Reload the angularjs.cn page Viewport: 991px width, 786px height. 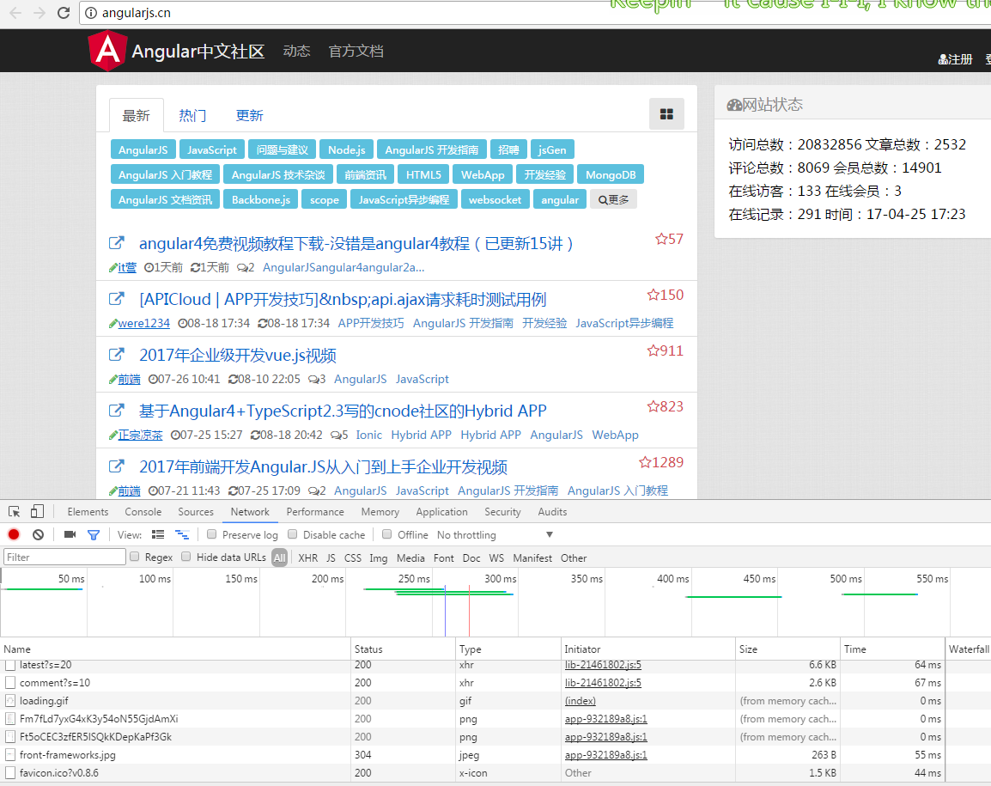point(64,13)
